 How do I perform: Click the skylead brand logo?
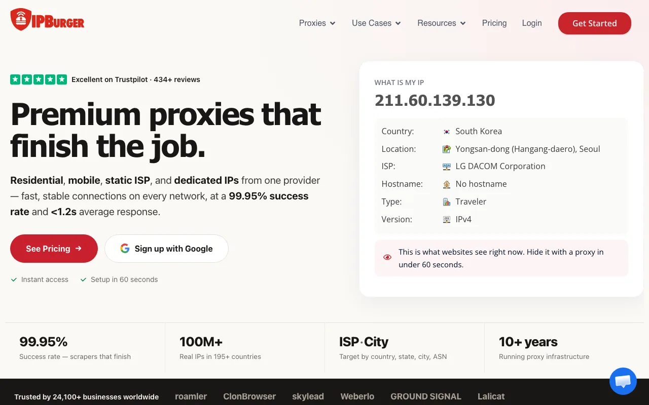pyautogui.click(x=308, y=396)
